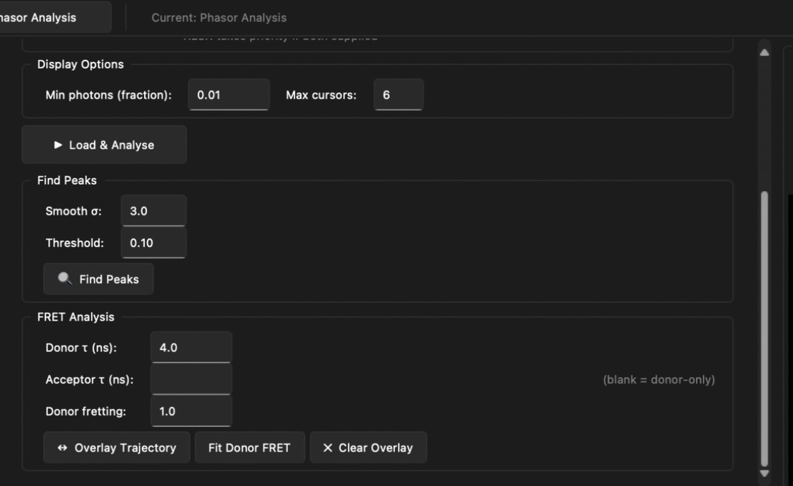
Task: Click the Smooth σ input field
Action: pos(154,211)
